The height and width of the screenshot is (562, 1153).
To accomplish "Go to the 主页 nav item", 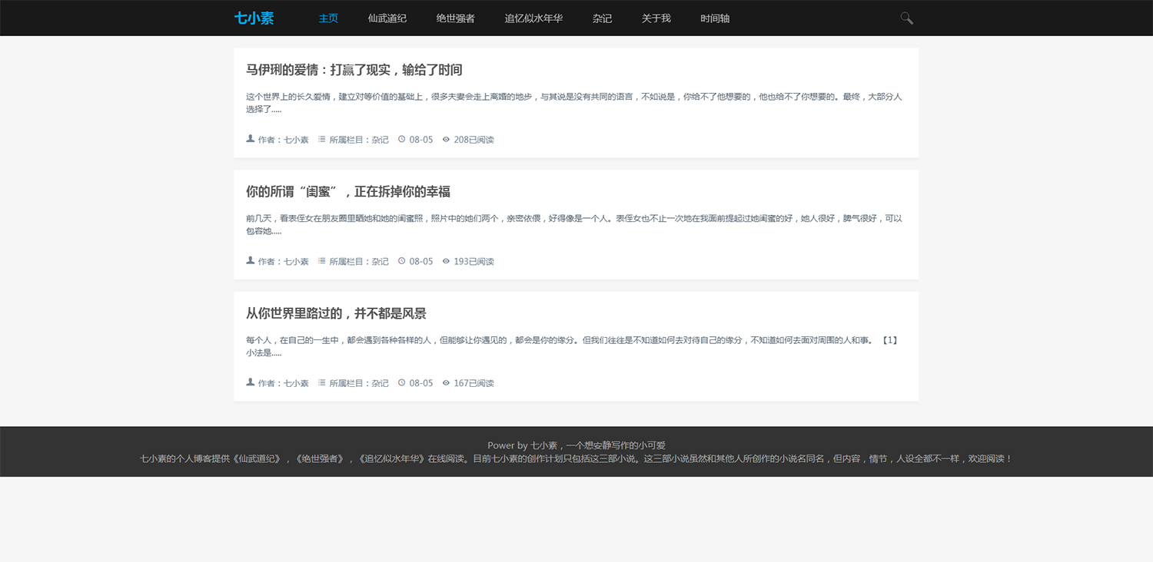I will 328,18.
